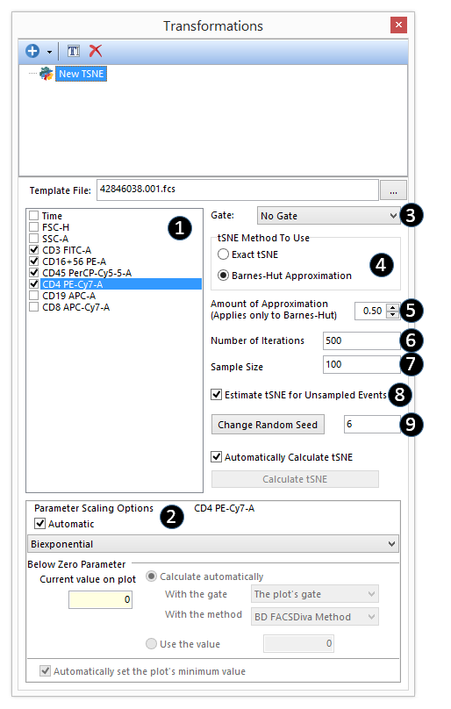Click the Calculate tSNE button
451x709 pixels.
295,479
